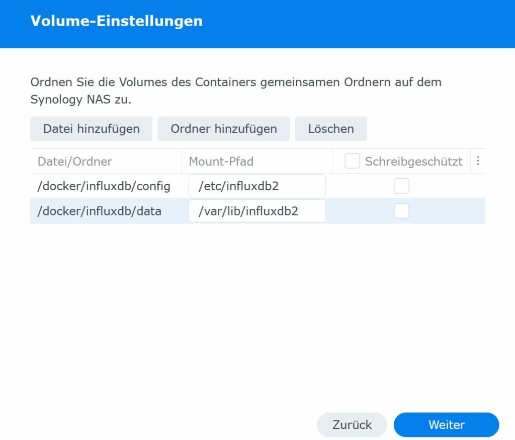Toggle read-only for the data volume row
515x440 pixels.
401,211
